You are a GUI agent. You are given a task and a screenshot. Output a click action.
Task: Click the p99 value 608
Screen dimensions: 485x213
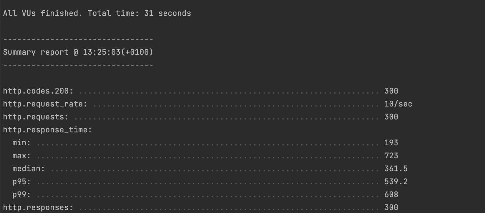[x=391, y=194]
